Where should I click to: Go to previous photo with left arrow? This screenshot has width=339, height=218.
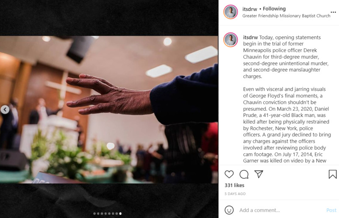click(x=5, y=109)
